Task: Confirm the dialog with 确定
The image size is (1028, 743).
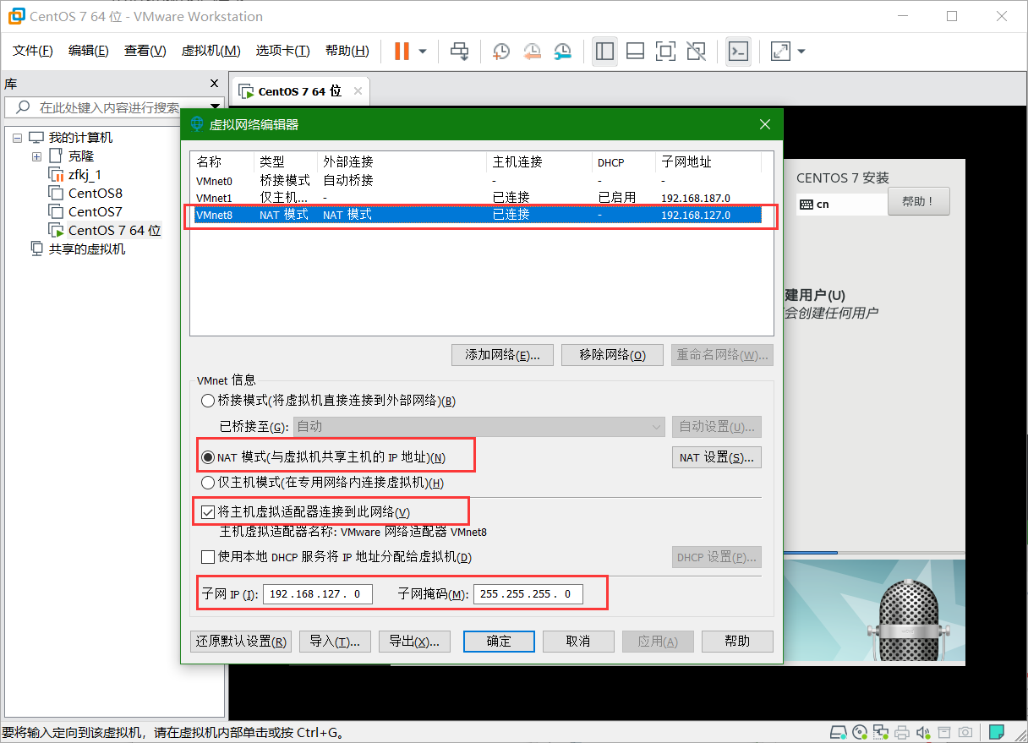Action: pos(499,641)
